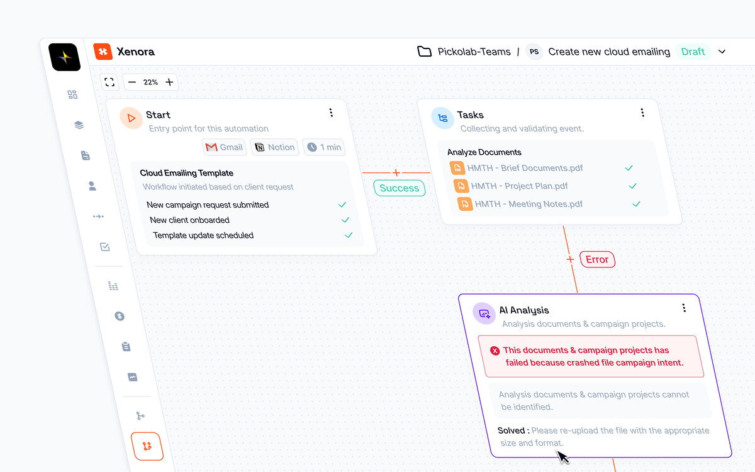Click the HMTH - Brief Documents.pdf file icon
Screen dimensions: 755x472
point(457,168)
